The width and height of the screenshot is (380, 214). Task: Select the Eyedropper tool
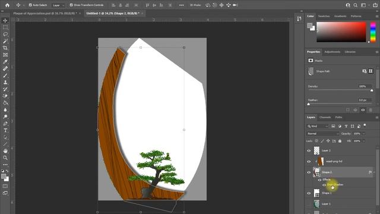(x=5, y=62)
